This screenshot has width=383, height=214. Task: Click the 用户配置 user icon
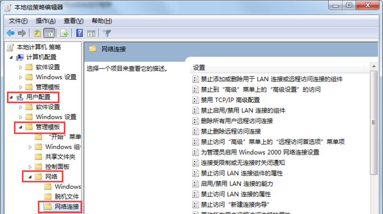coord(20,97)
